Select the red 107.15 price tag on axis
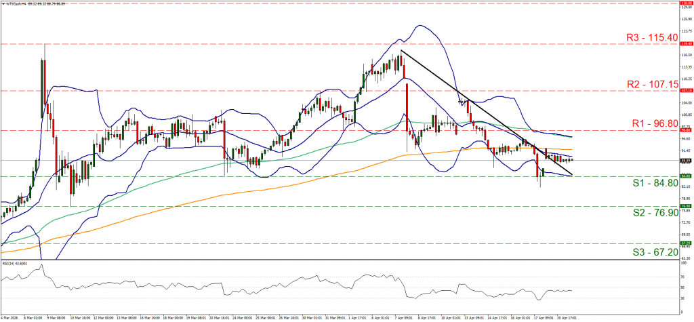This screenshot has height=322, width=694. click(687, 92)
